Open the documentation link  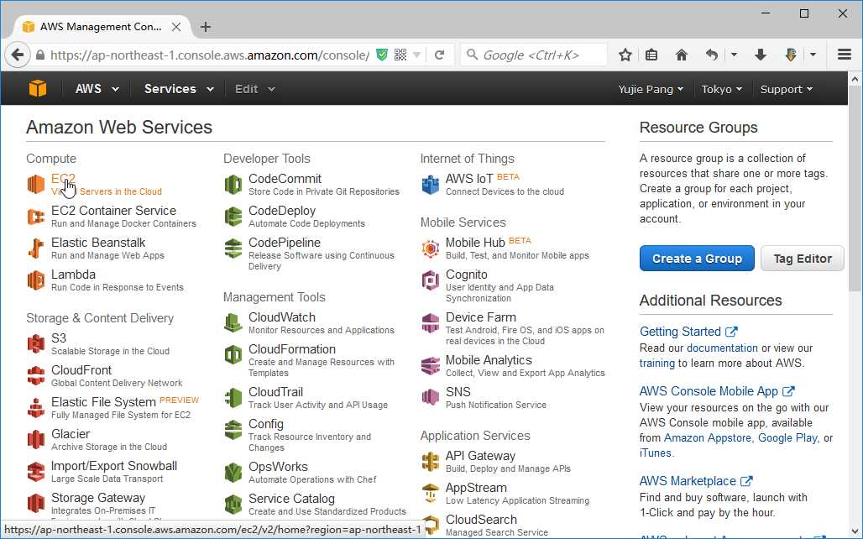tap(722, 348)
